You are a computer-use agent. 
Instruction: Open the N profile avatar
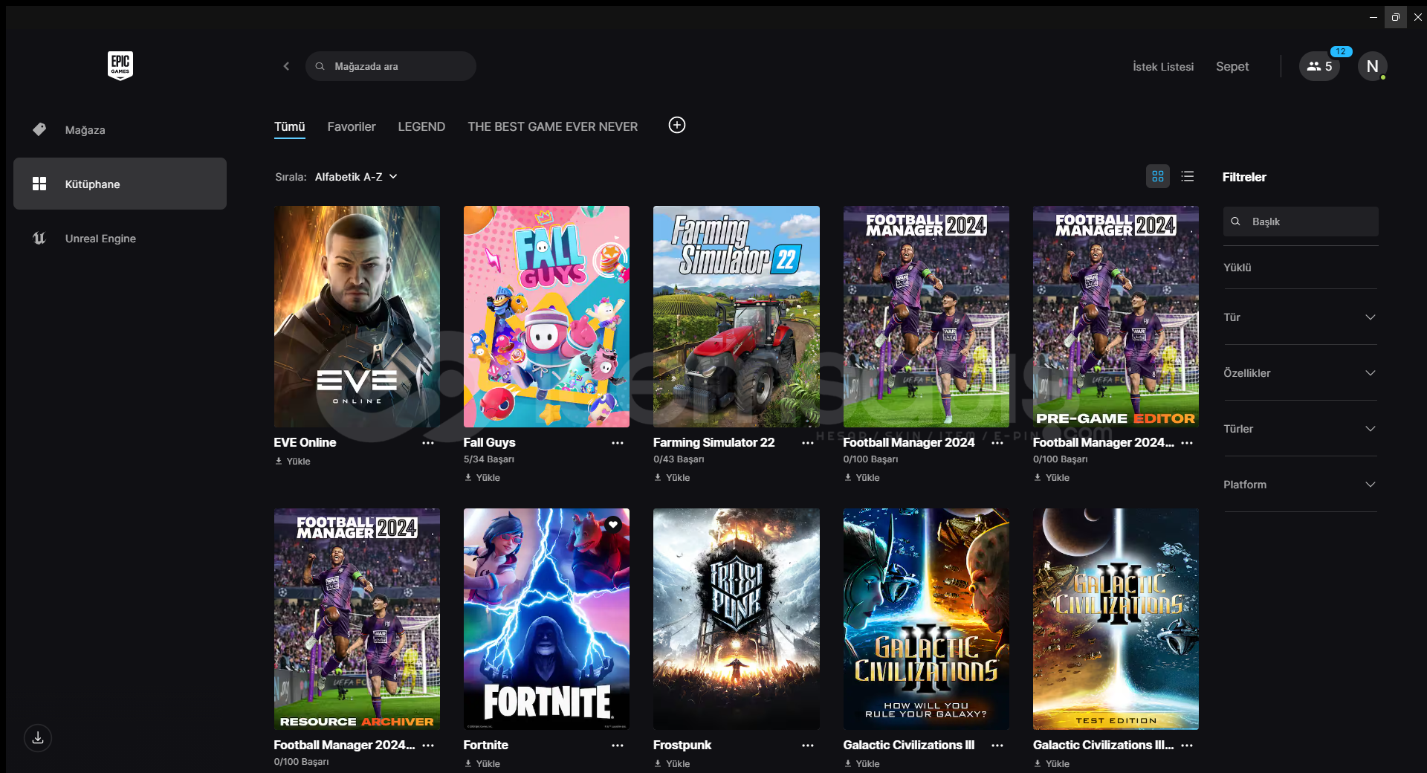pos(1372,66)
